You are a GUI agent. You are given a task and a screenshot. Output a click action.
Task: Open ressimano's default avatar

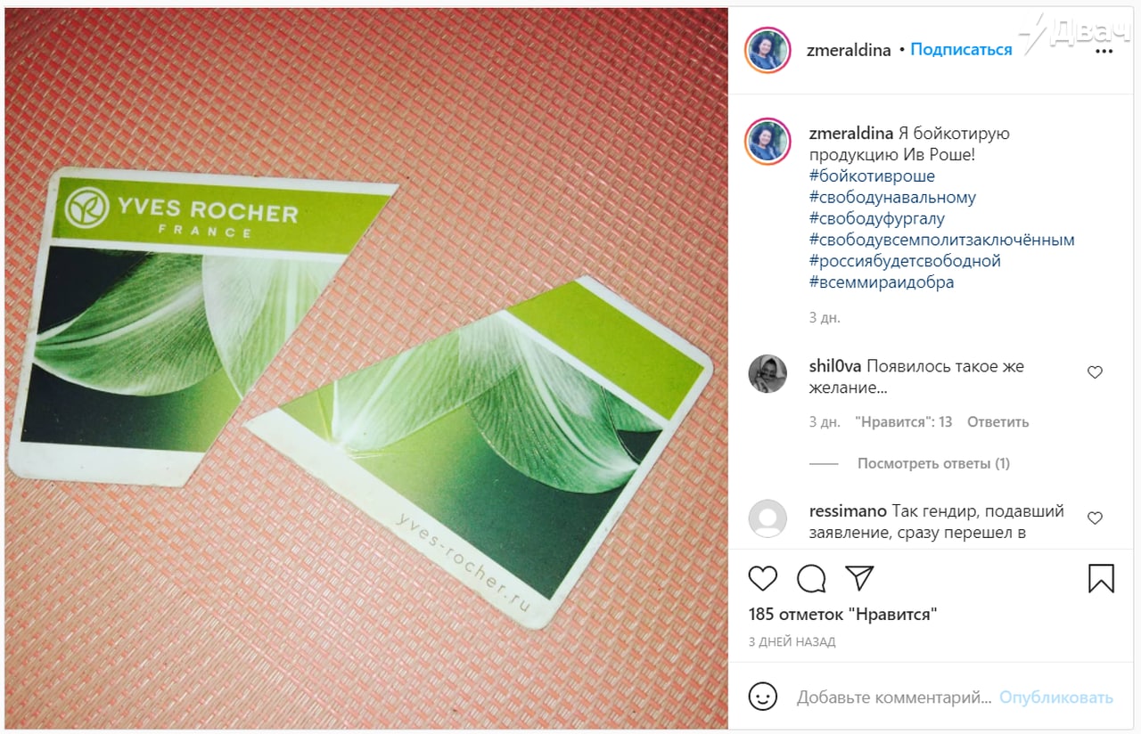click(768, 518)
